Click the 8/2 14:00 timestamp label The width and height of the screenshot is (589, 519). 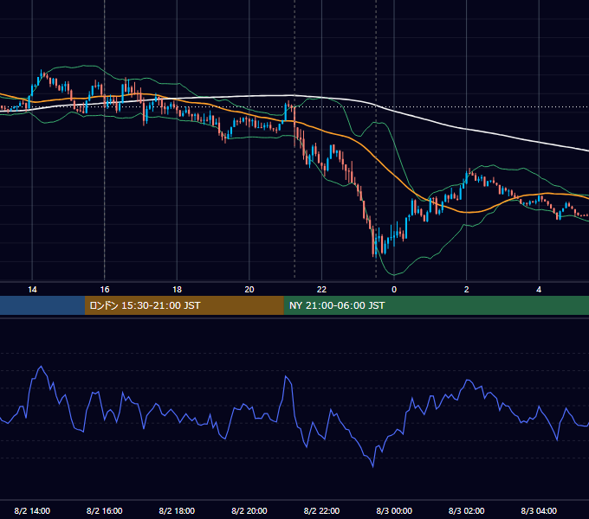[32, 510]
